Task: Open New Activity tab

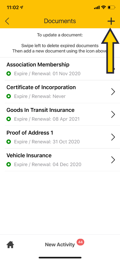Action: (60, 245)
